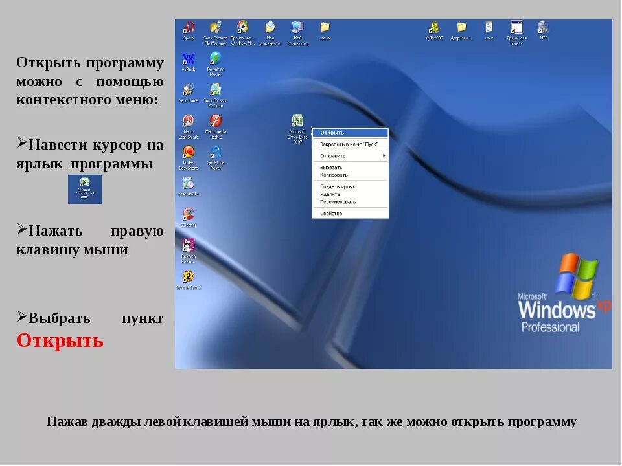This screenshot has height=466, width=622.
Task: Select the Macromedia Flash 8 shortcut
Action: (215, 127)
